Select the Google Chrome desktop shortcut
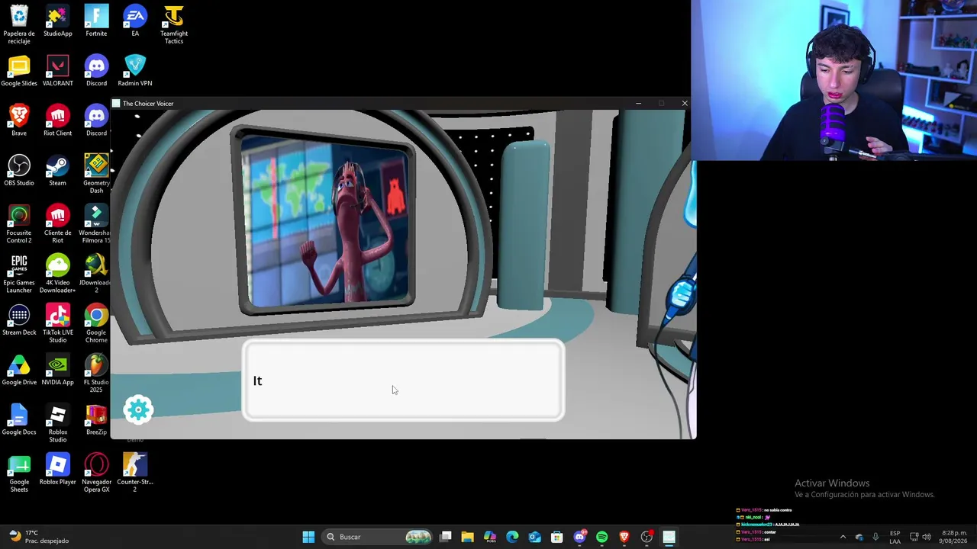This screenshot has width=977, height=549. click(x=96, y=323)
